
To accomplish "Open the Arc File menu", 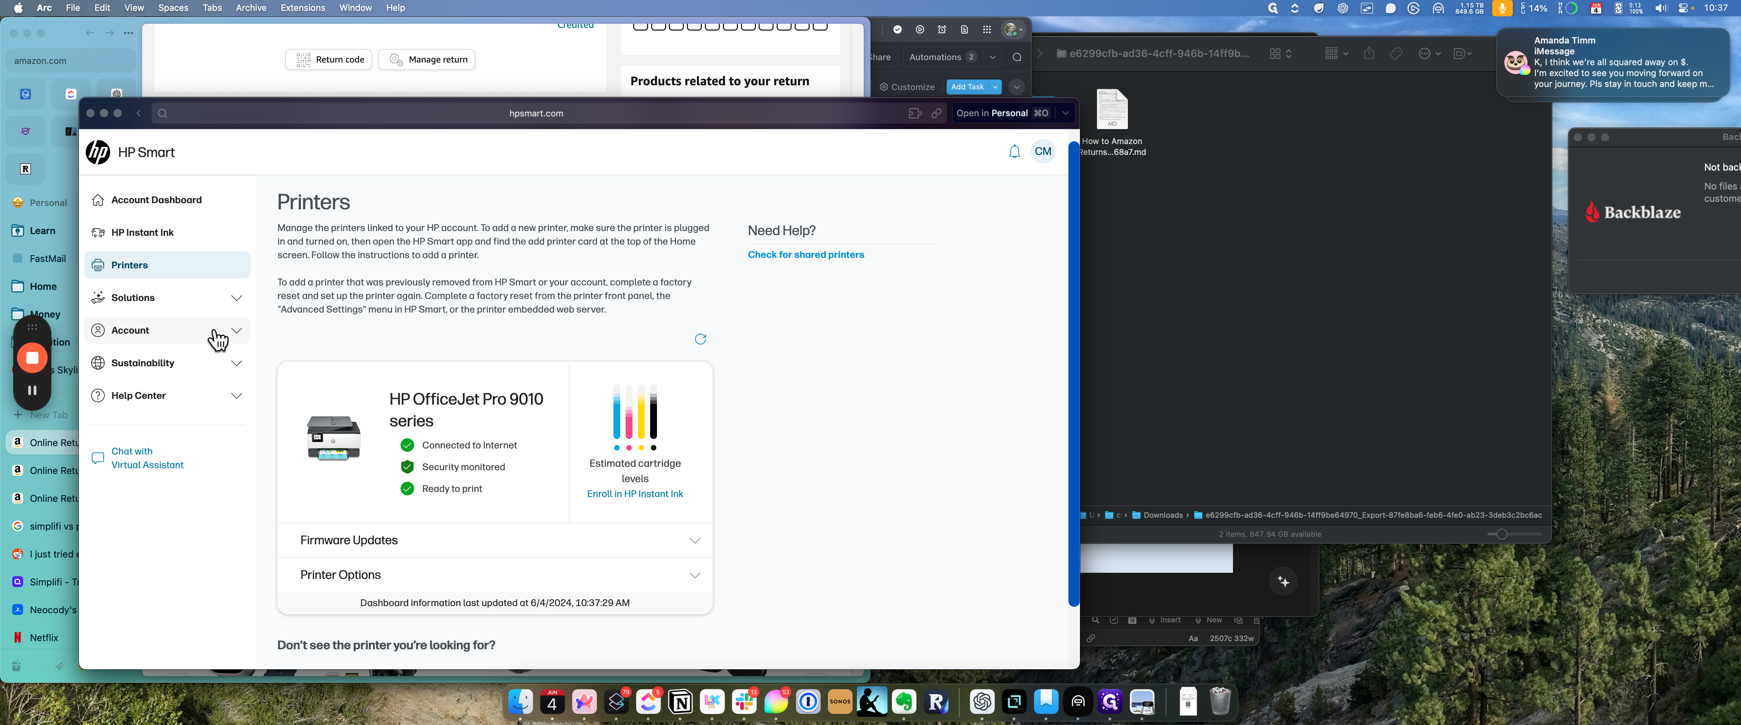I will 72,8.
